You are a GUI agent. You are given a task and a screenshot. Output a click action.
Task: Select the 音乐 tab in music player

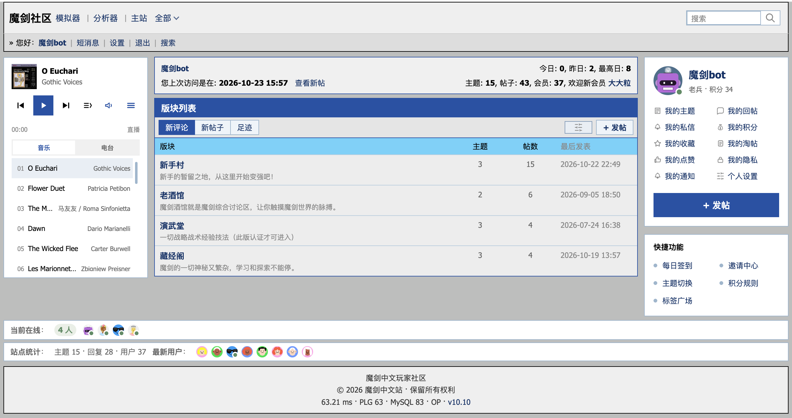point(44,147)
